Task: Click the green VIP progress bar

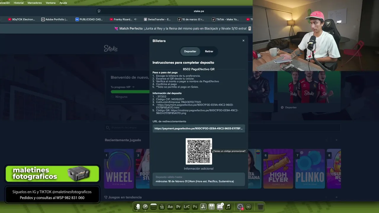Action: point(130,92)
